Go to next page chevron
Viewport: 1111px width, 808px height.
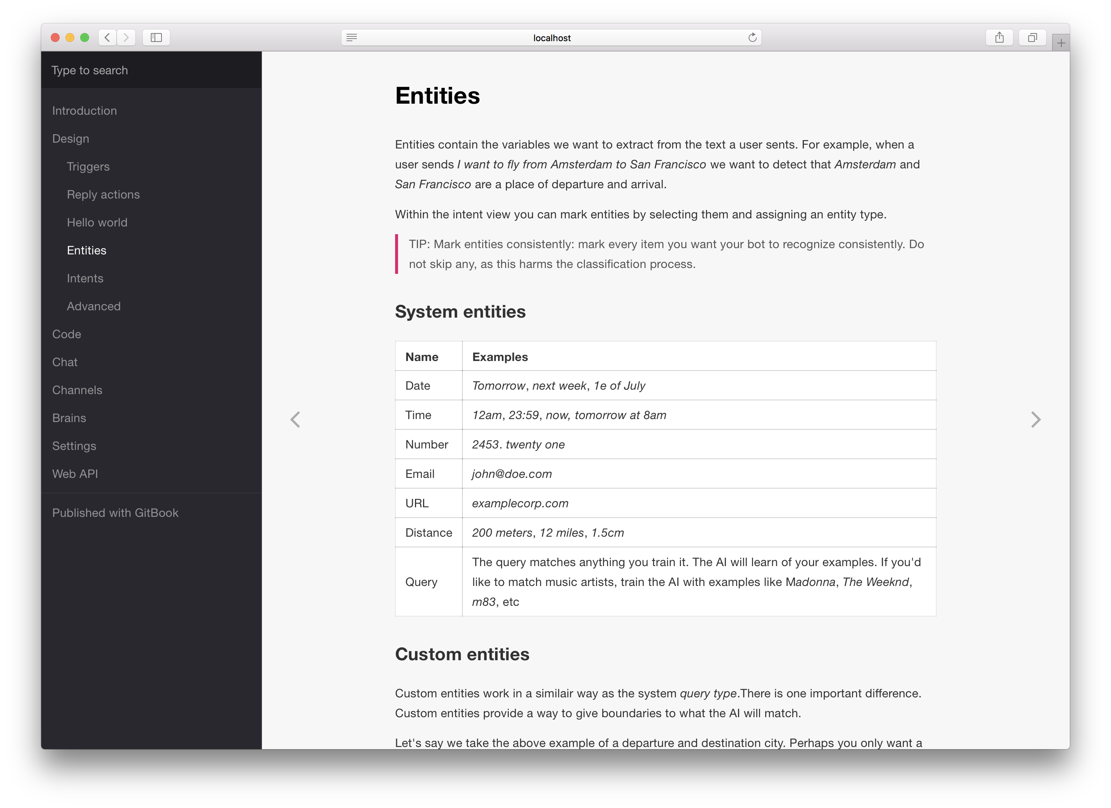1036,419
